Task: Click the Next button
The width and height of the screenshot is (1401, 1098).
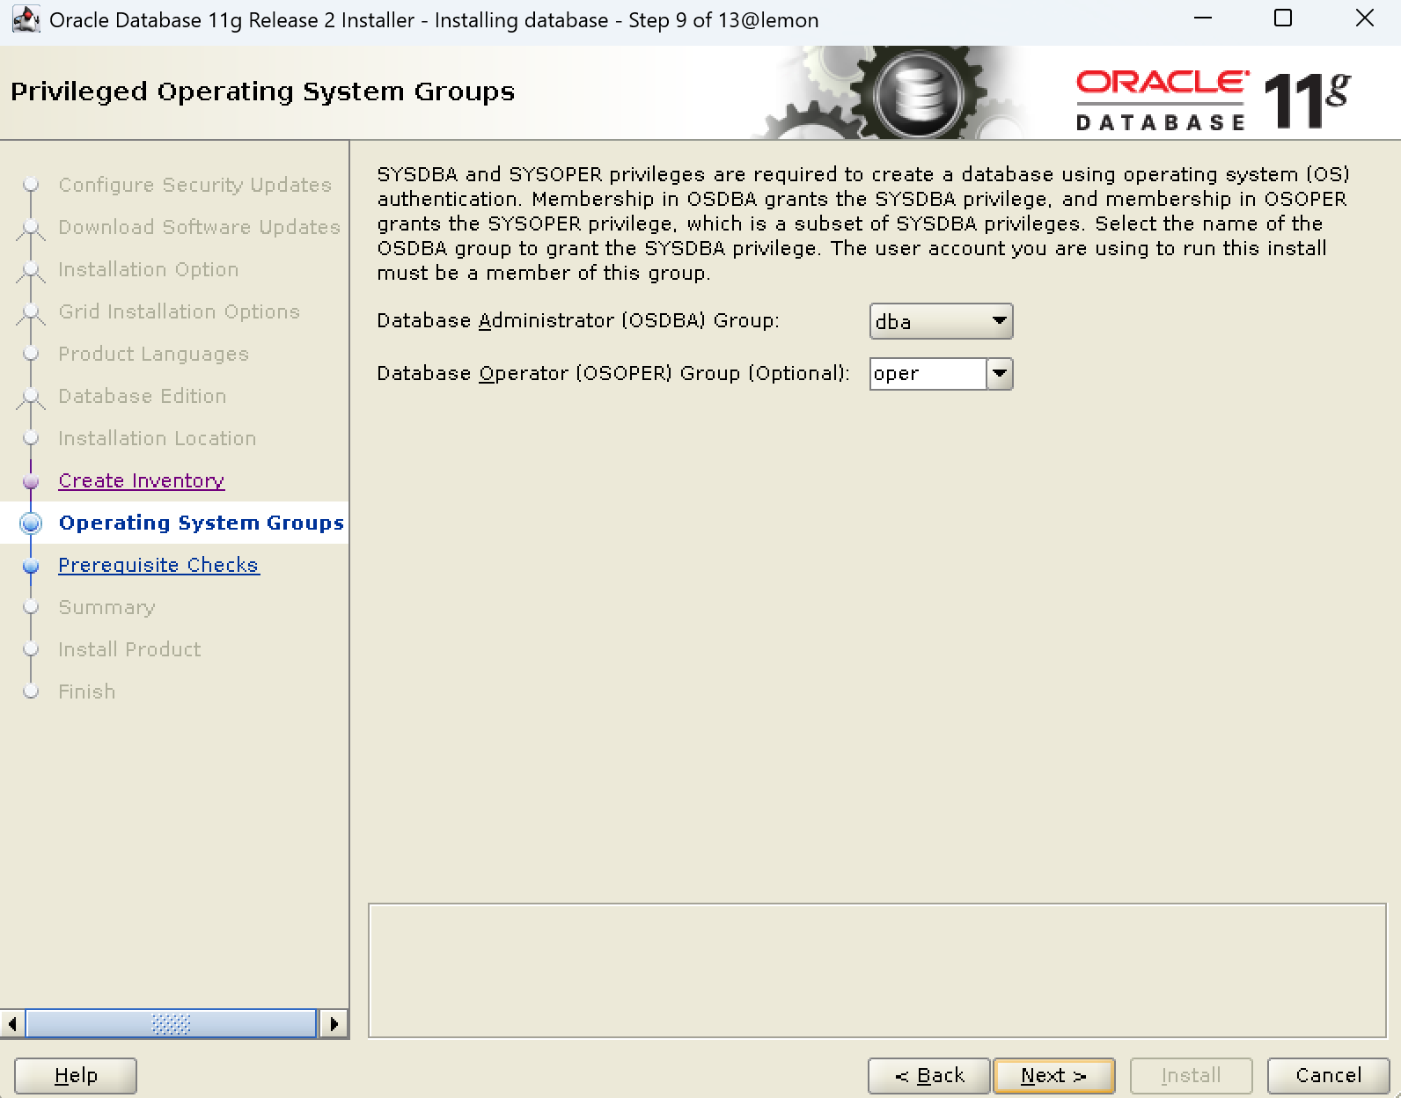Action: click(1053, 1075)
